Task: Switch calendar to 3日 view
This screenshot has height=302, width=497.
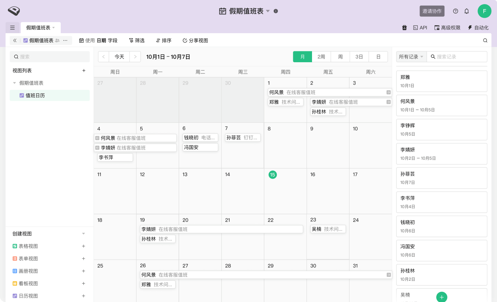Action: pyautogui.click(x=359, y=57)
